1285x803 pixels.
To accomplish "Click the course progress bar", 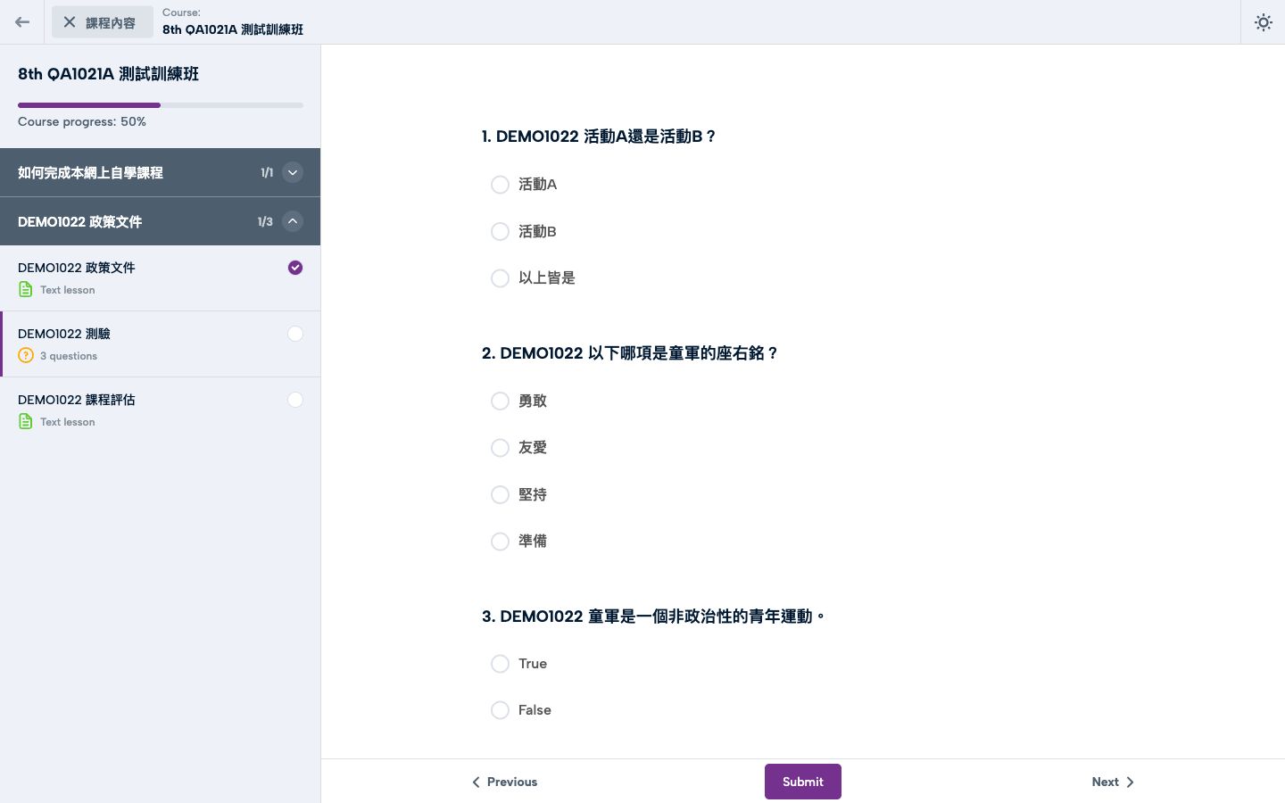I will coord(161,105).
